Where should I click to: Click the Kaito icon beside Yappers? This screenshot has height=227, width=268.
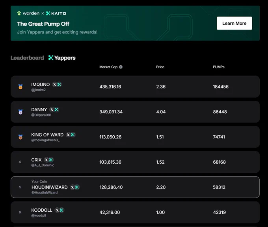[x=51, y=58]
